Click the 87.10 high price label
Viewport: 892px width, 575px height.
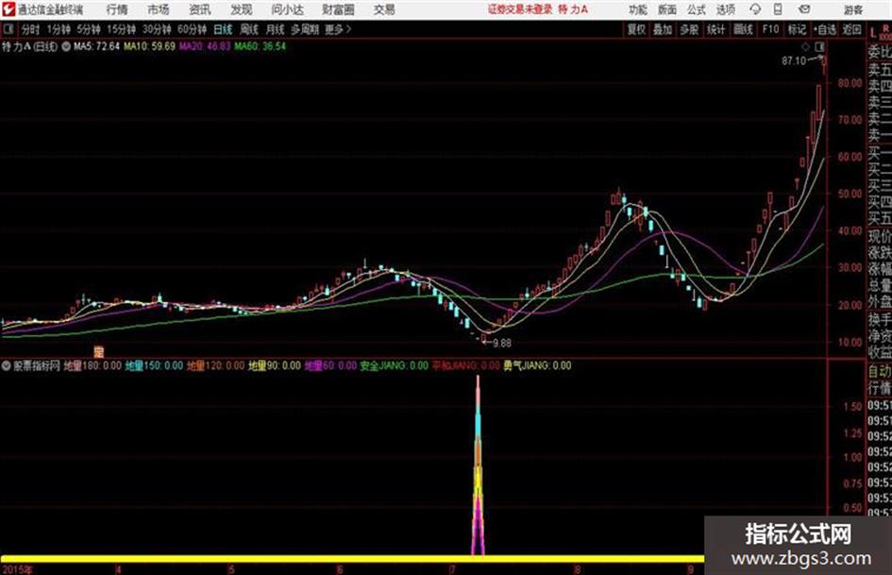[x=794, y=61]
